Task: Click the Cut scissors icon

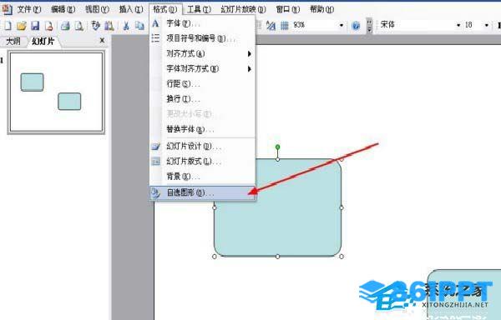Action: tap(126, 26)
